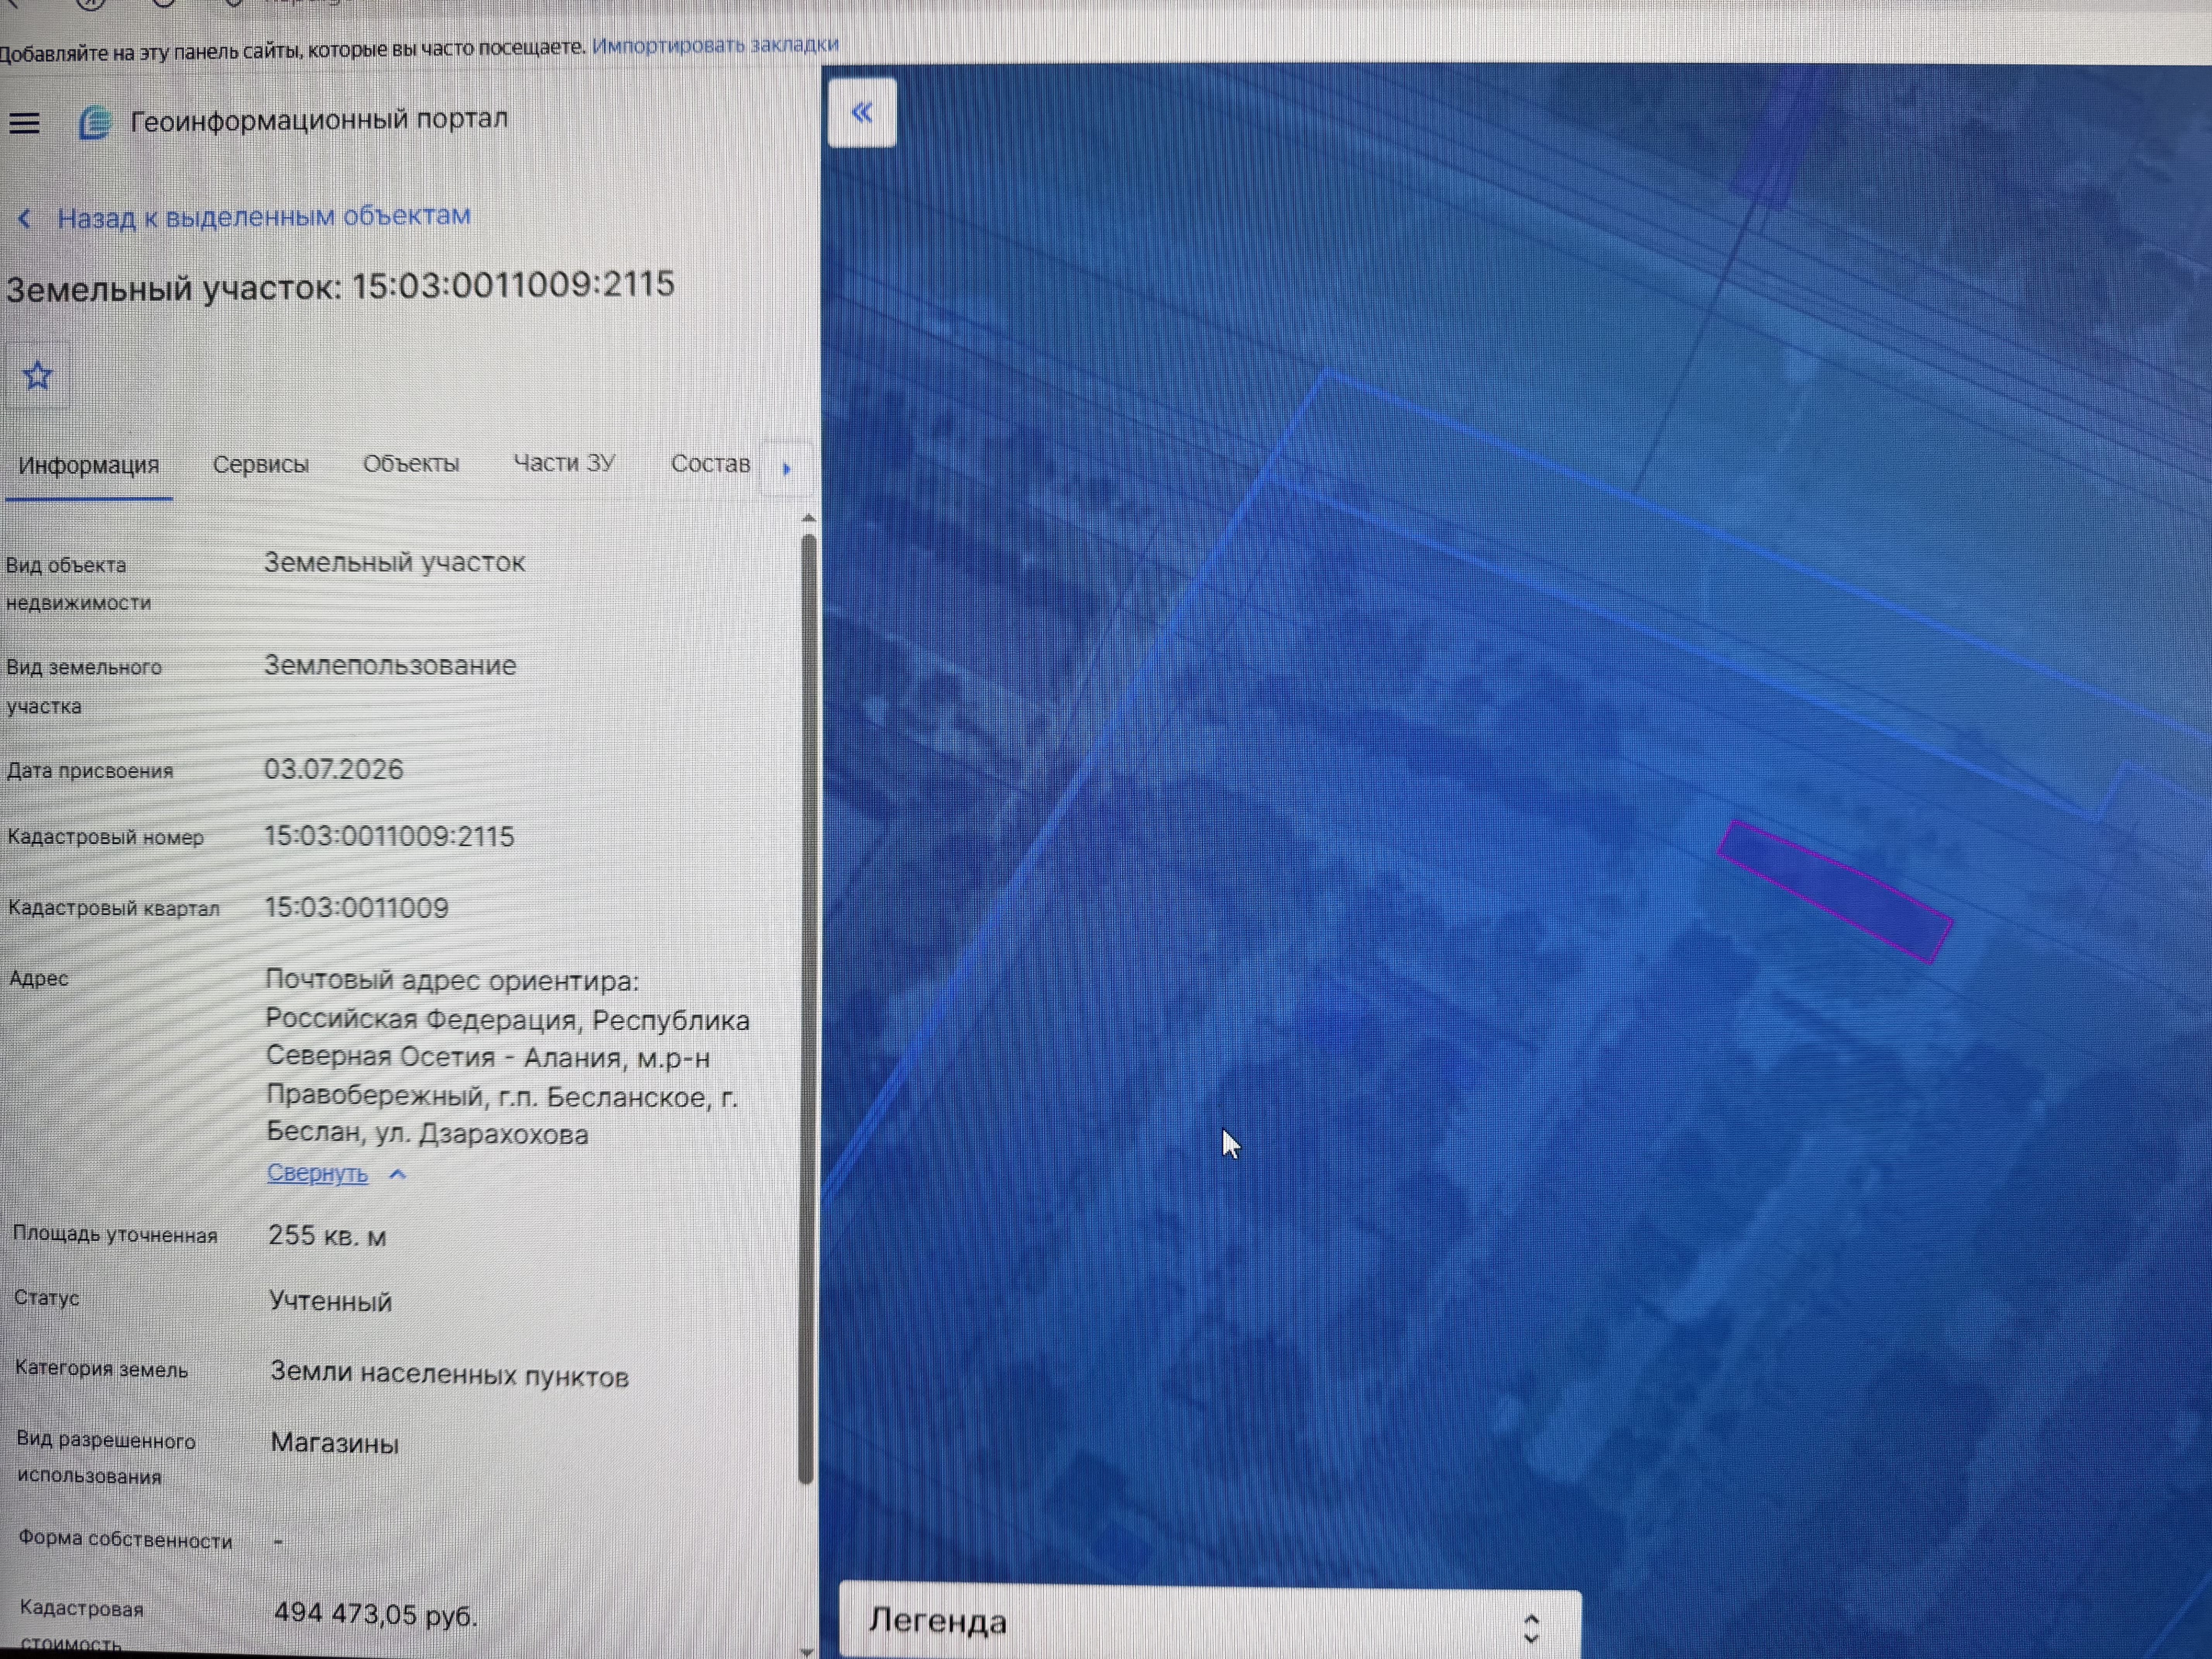Collapse the side panel with double-chevron button
Viewport: 2212px width, 1659px height.
(862, 113)
